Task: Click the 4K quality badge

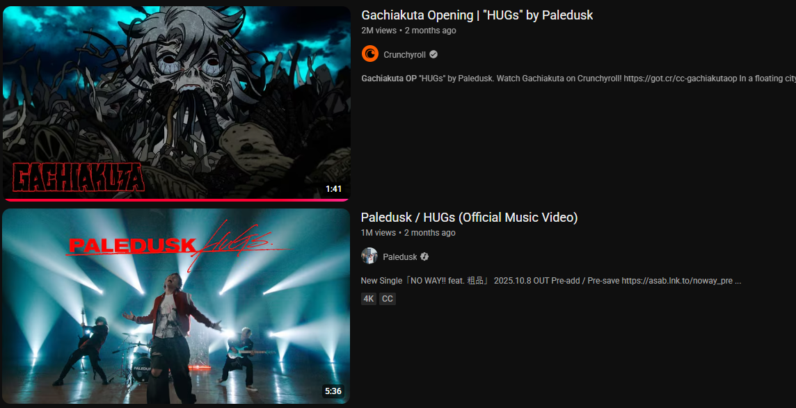Action: [369, 299]
